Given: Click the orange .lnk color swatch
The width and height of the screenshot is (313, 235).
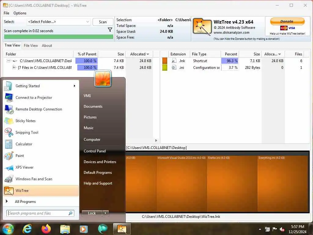Looking at the screenshot, I should click(165, 61).
